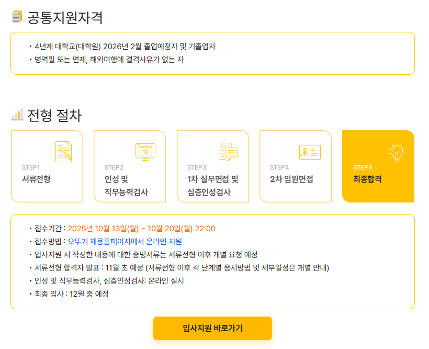The image size is (429, 349).
Task: Click the chat bubbles icon in STEP3
Action: point(229,152)
